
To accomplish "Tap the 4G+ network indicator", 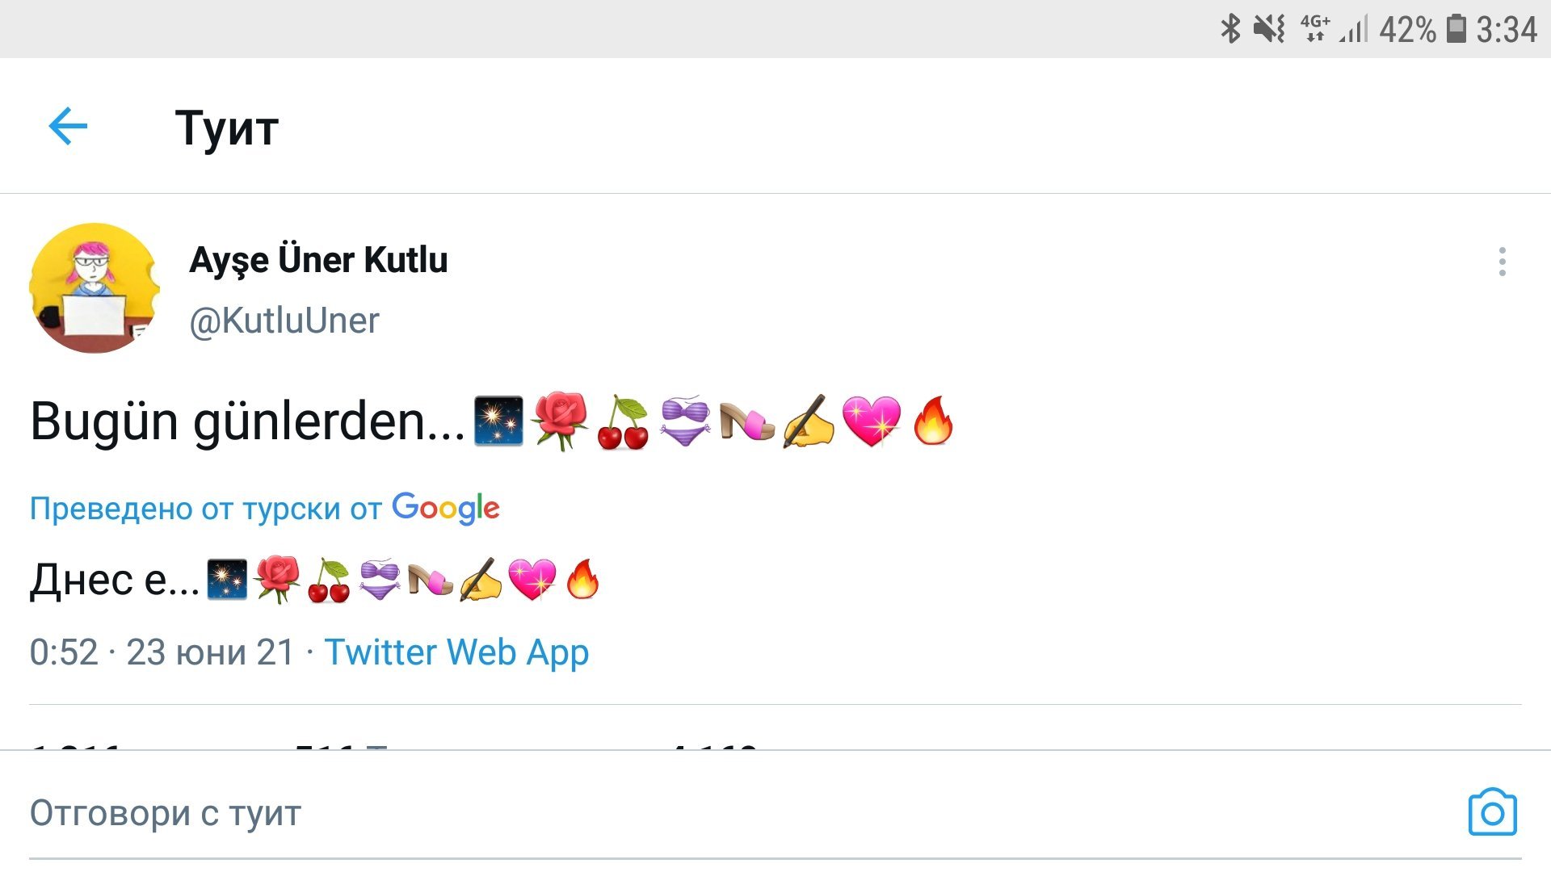I will (1315, 29).
